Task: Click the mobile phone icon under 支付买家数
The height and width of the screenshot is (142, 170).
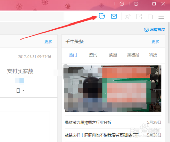Action: point(18,91)
